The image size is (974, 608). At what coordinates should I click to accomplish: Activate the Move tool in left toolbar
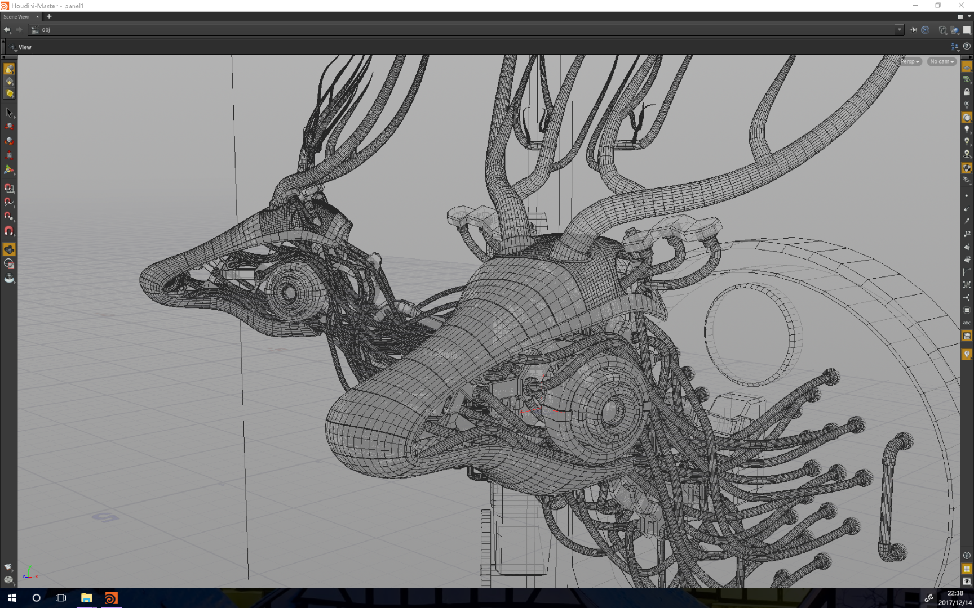(x=9, y=127)
